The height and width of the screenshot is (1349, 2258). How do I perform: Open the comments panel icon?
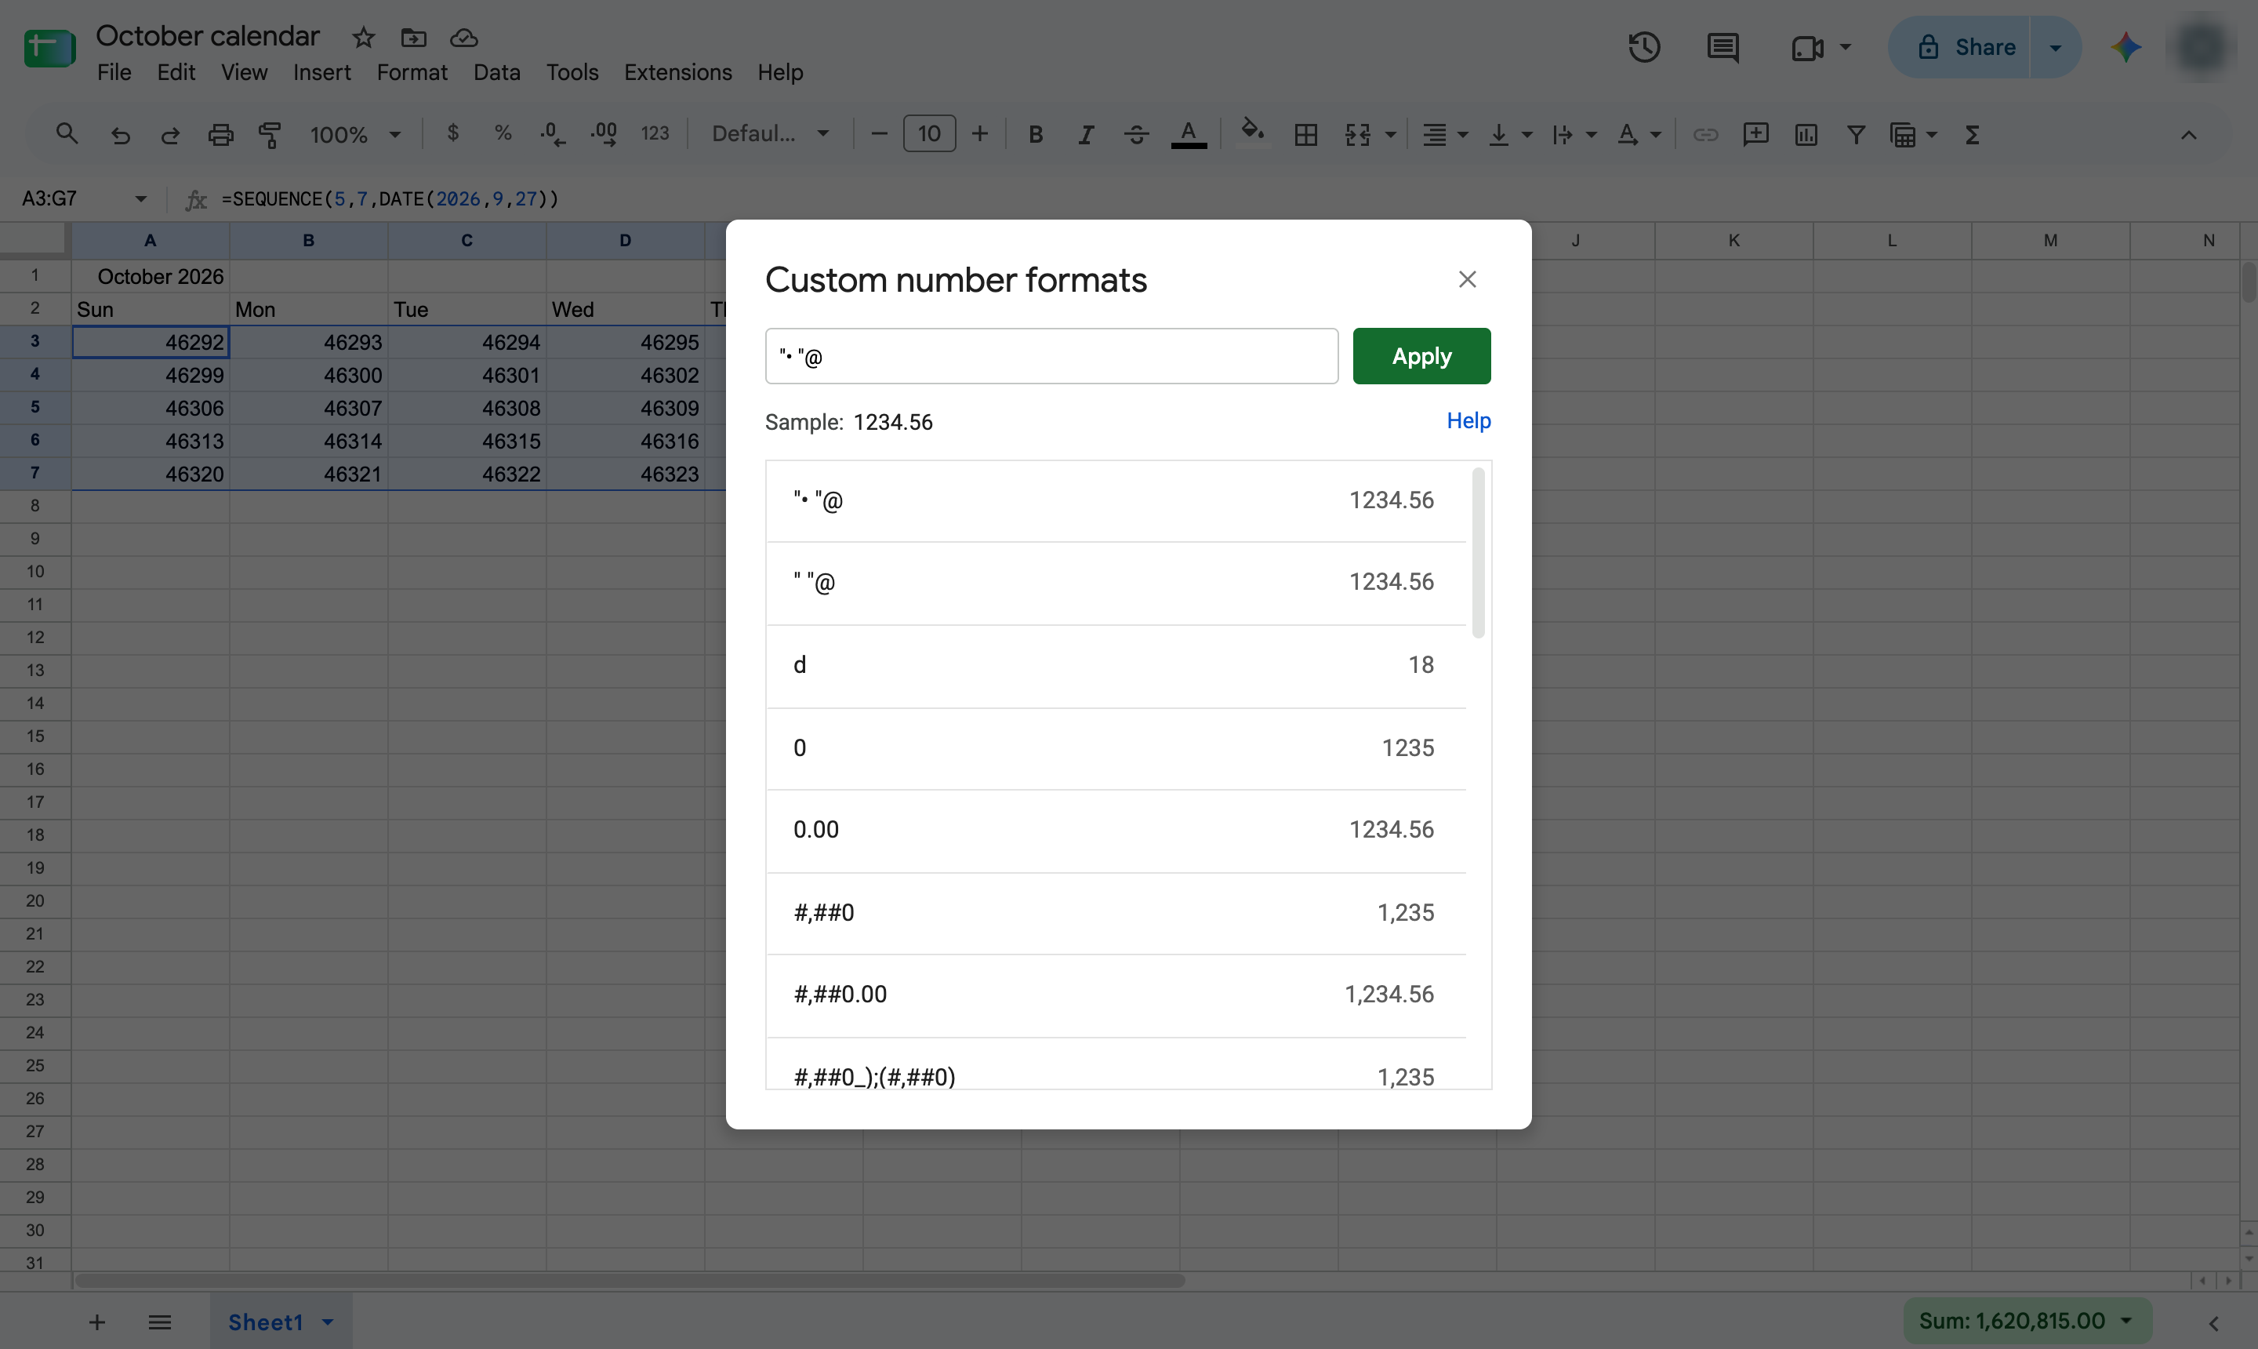pyautogui.click(x=1722, y=47)
